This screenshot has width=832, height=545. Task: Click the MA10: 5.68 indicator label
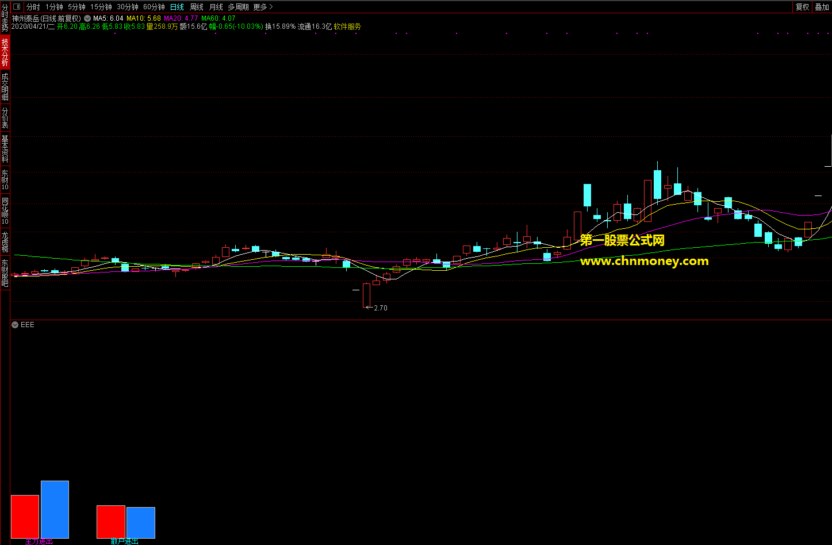pos(144,18)
